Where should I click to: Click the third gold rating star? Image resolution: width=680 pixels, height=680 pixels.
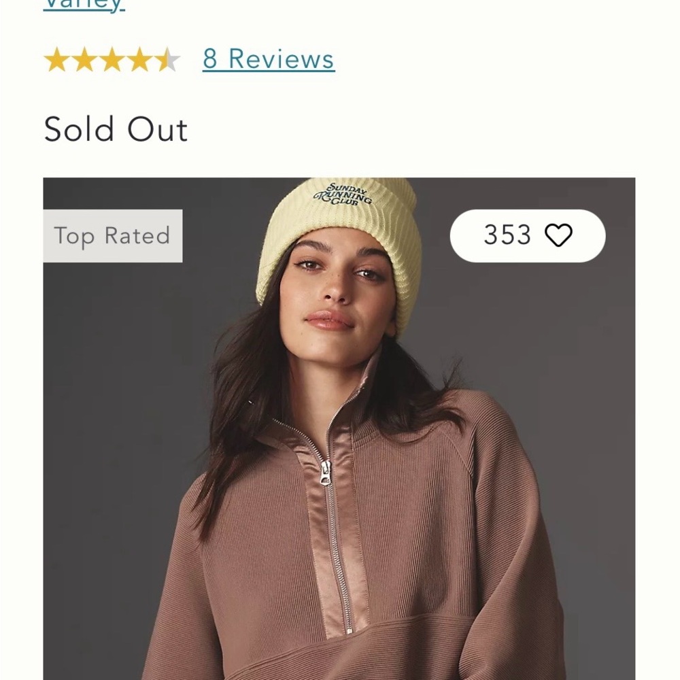[112, 60]
